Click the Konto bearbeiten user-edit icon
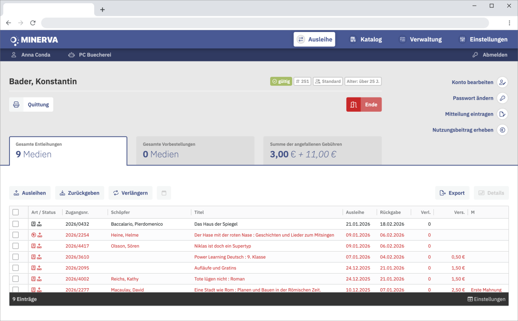Viewport: 518px width, 321px height. (x=502, y=82)
